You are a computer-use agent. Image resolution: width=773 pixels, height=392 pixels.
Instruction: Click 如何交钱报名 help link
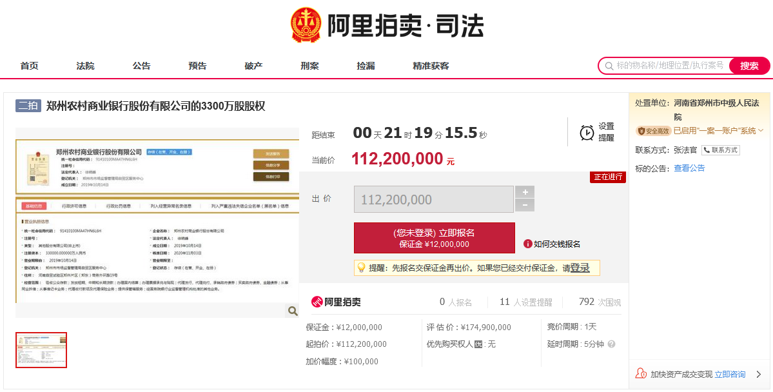557,244
